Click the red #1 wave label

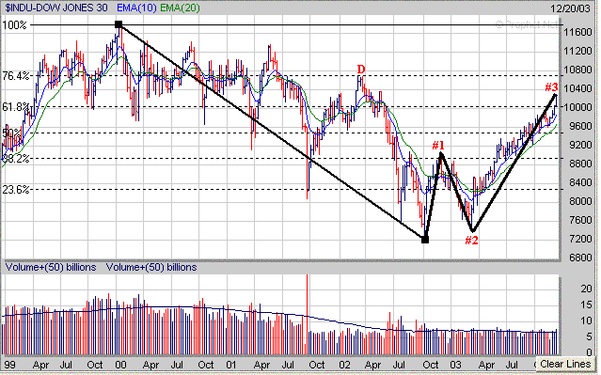(438, 146)
